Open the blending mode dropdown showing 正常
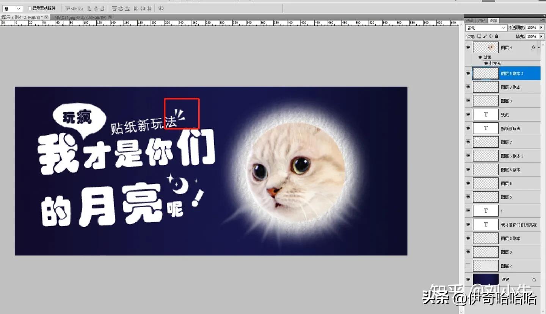This screenshot has width=546, height=314. point(485,27)
